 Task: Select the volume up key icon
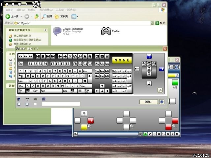pos(31,56)
